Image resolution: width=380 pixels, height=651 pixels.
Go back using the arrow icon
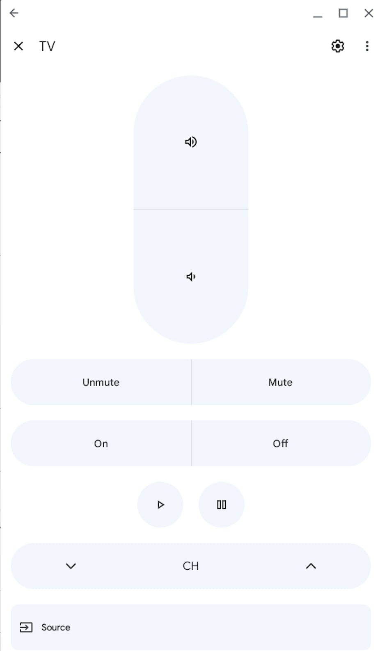pyautogui.click(x=14, y=13)
